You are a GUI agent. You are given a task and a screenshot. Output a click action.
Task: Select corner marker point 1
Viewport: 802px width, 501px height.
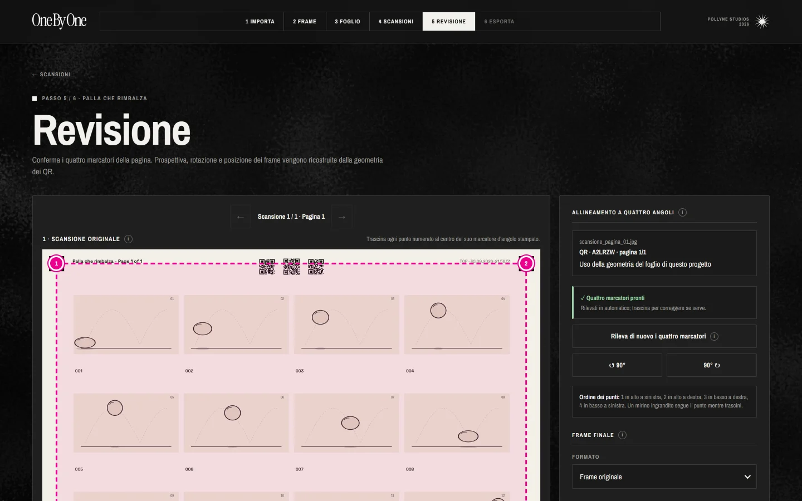(56, 263)
